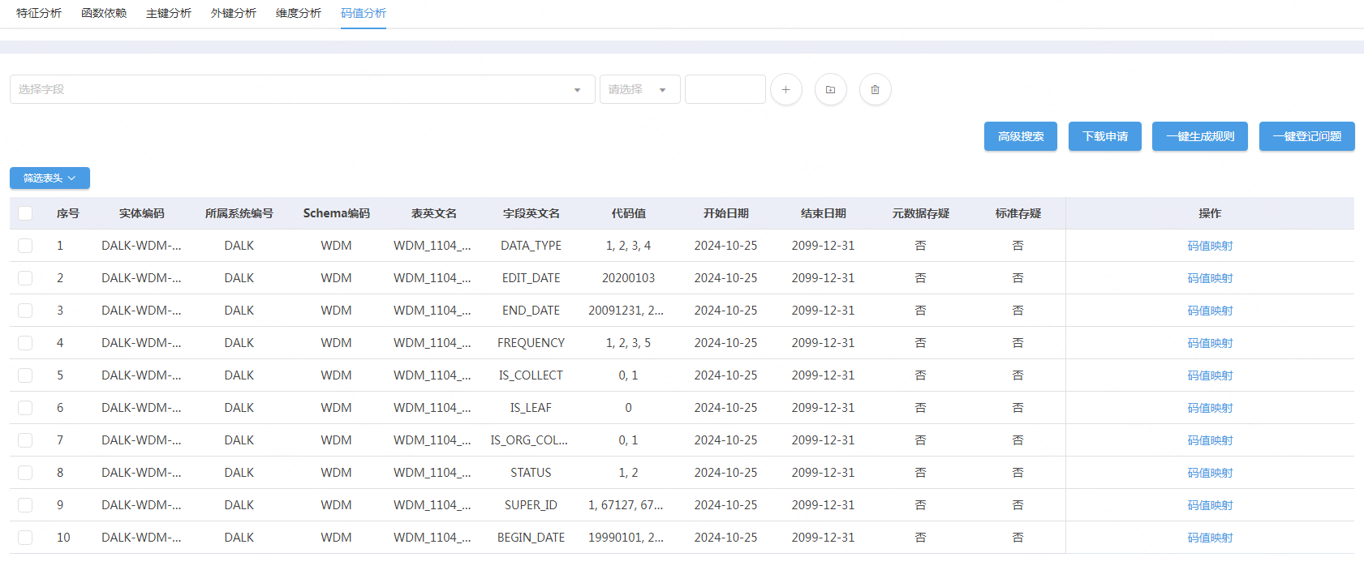Click the 高级搜索 button
1364x566 pixels.
click(1021, 136)
